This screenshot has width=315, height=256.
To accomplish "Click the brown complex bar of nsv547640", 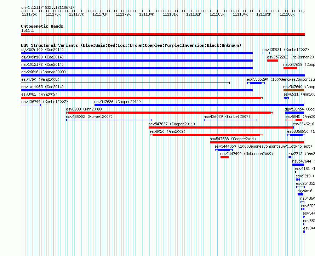I will 293,90.
